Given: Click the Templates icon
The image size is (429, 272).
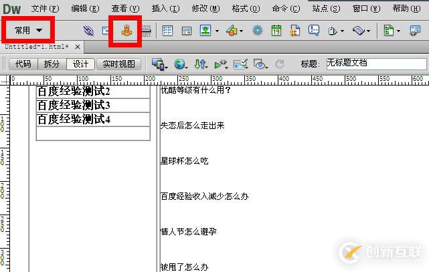Looking at the screenshot, I should tap(388, 30).
